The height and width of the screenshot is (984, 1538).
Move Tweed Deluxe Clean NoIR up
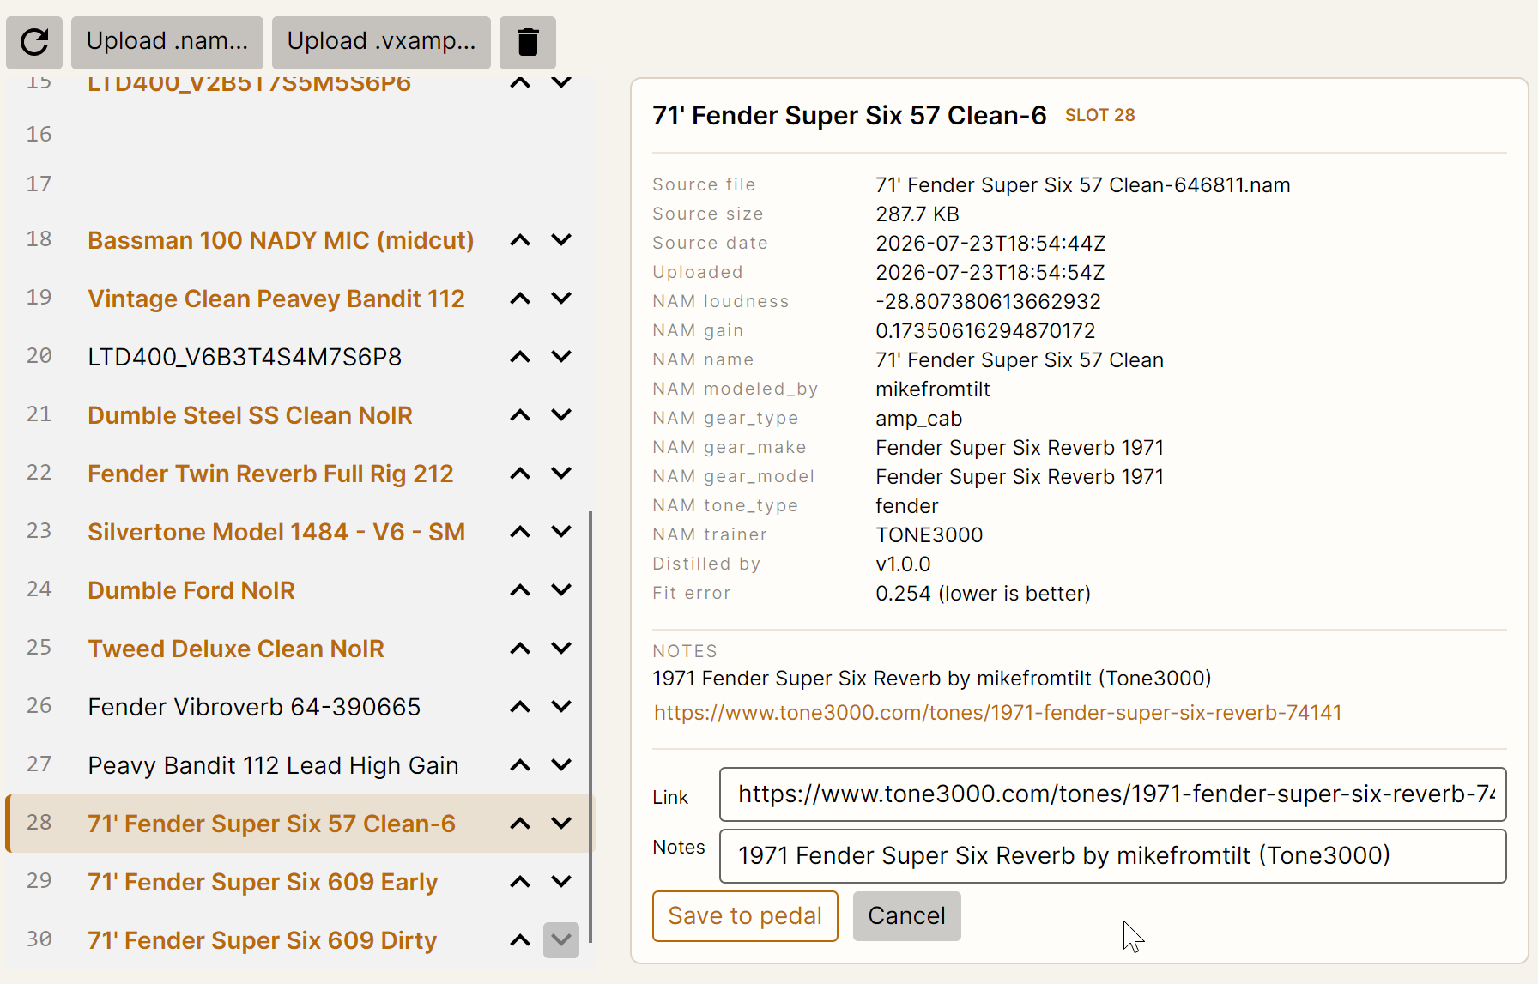[x=520, y=649]
